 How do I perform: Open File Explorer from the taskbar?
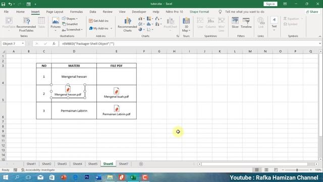click(110, 177)
